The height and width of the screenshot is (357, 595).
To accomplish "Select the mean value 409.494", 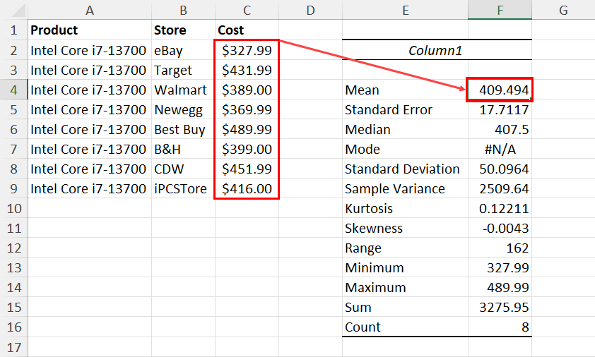I will coord(500,90).
